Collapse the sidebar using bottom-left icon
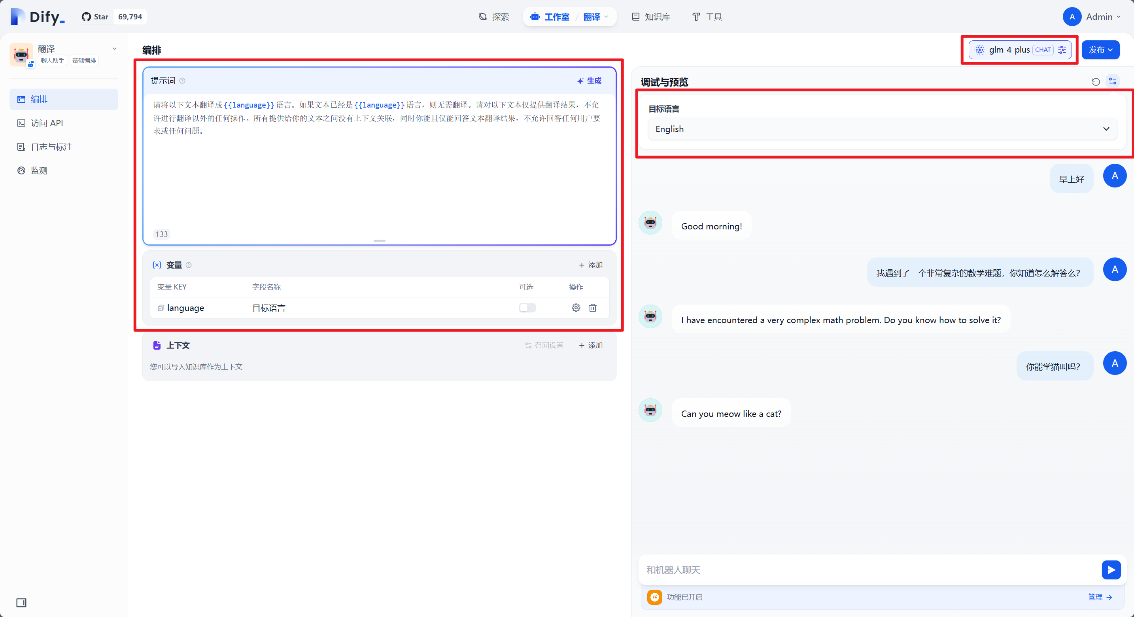1134x617 pixels. click(21, 603)
